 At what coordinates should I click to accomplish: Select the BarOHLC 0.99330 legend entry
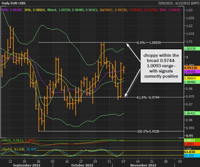(x=113, y=10)
